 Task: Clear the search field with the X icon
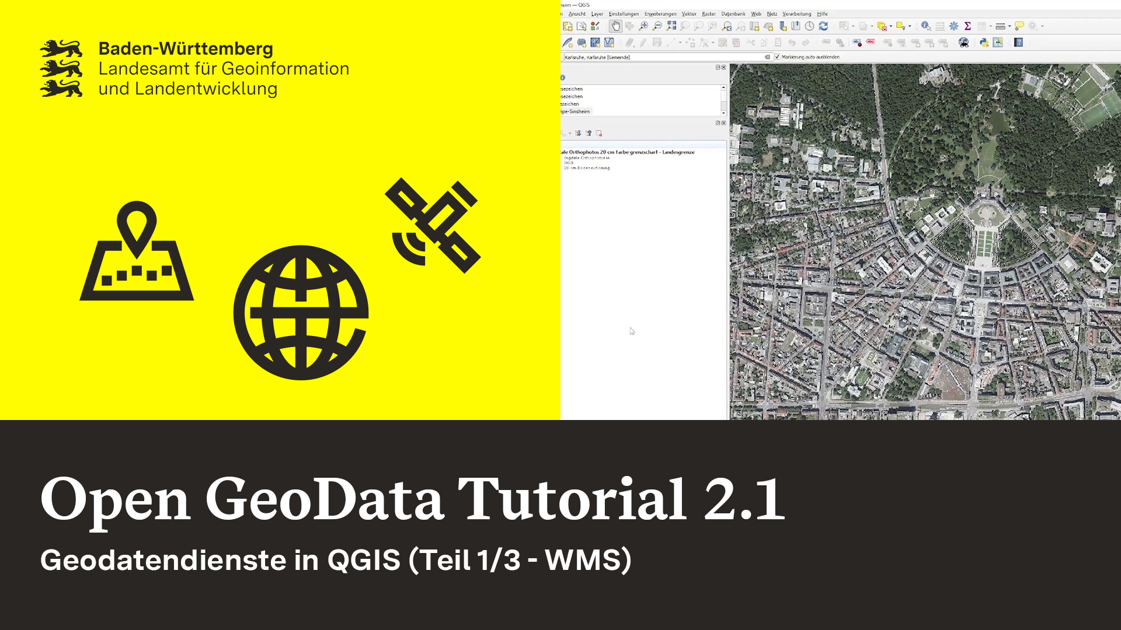click(767, 57)
